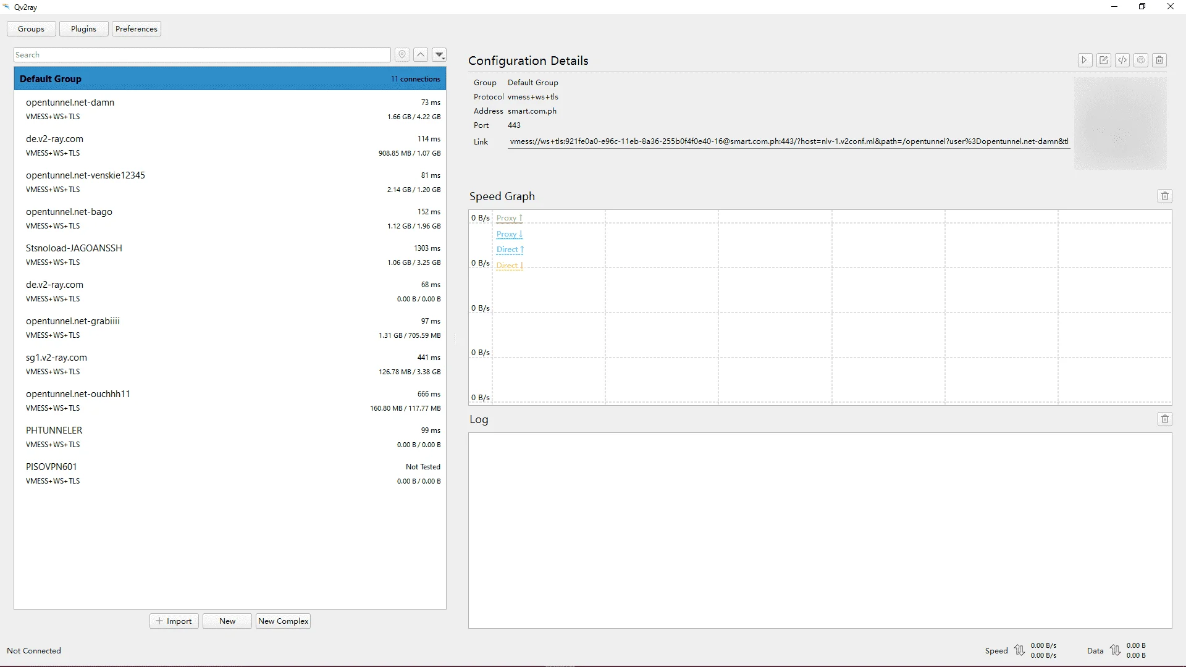Click the 'Not Connected' status text
1186x667 pixels.
tap(34, 651)
